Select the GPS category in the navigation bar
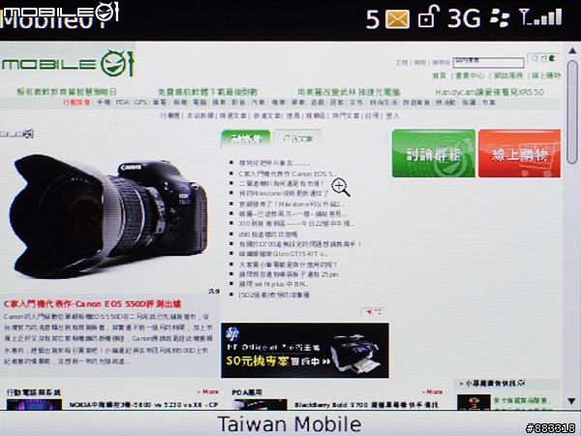This screenshot has width=581, height=436. tap(140, 103)
